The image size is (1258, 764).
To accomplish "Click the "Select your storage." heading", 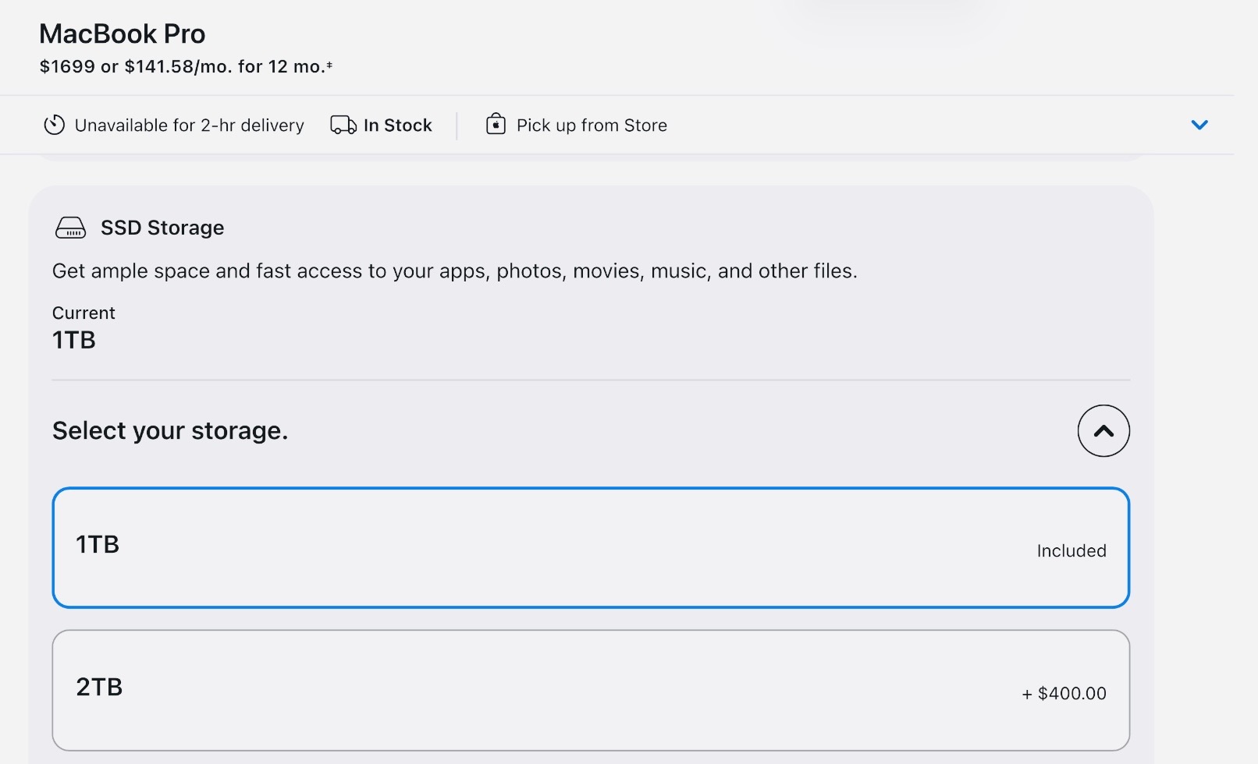I will [170, 430].
